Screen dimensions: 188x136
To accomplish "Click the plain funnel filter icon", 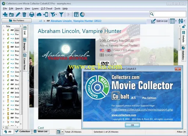I will coord(61,15).
